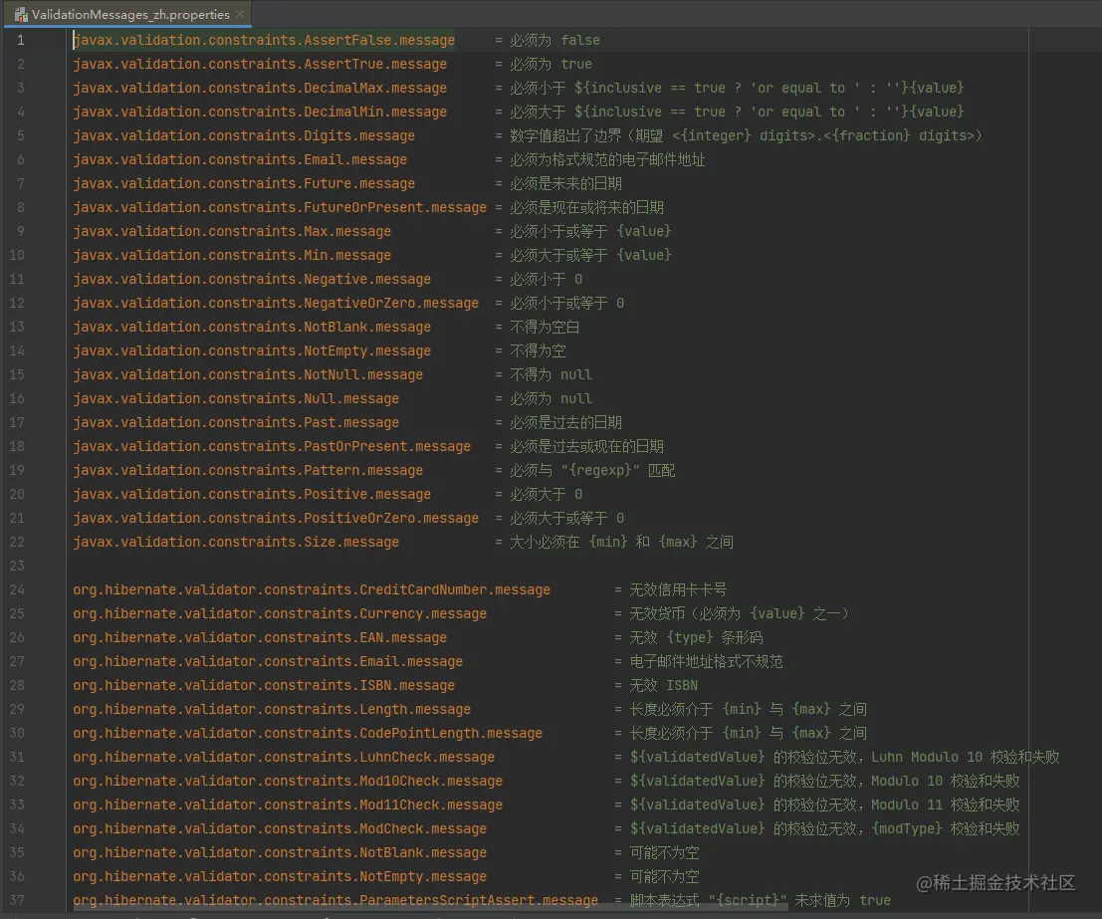
Task: Click the value text '无效信用卡卡号'
Action: [678, 589]
